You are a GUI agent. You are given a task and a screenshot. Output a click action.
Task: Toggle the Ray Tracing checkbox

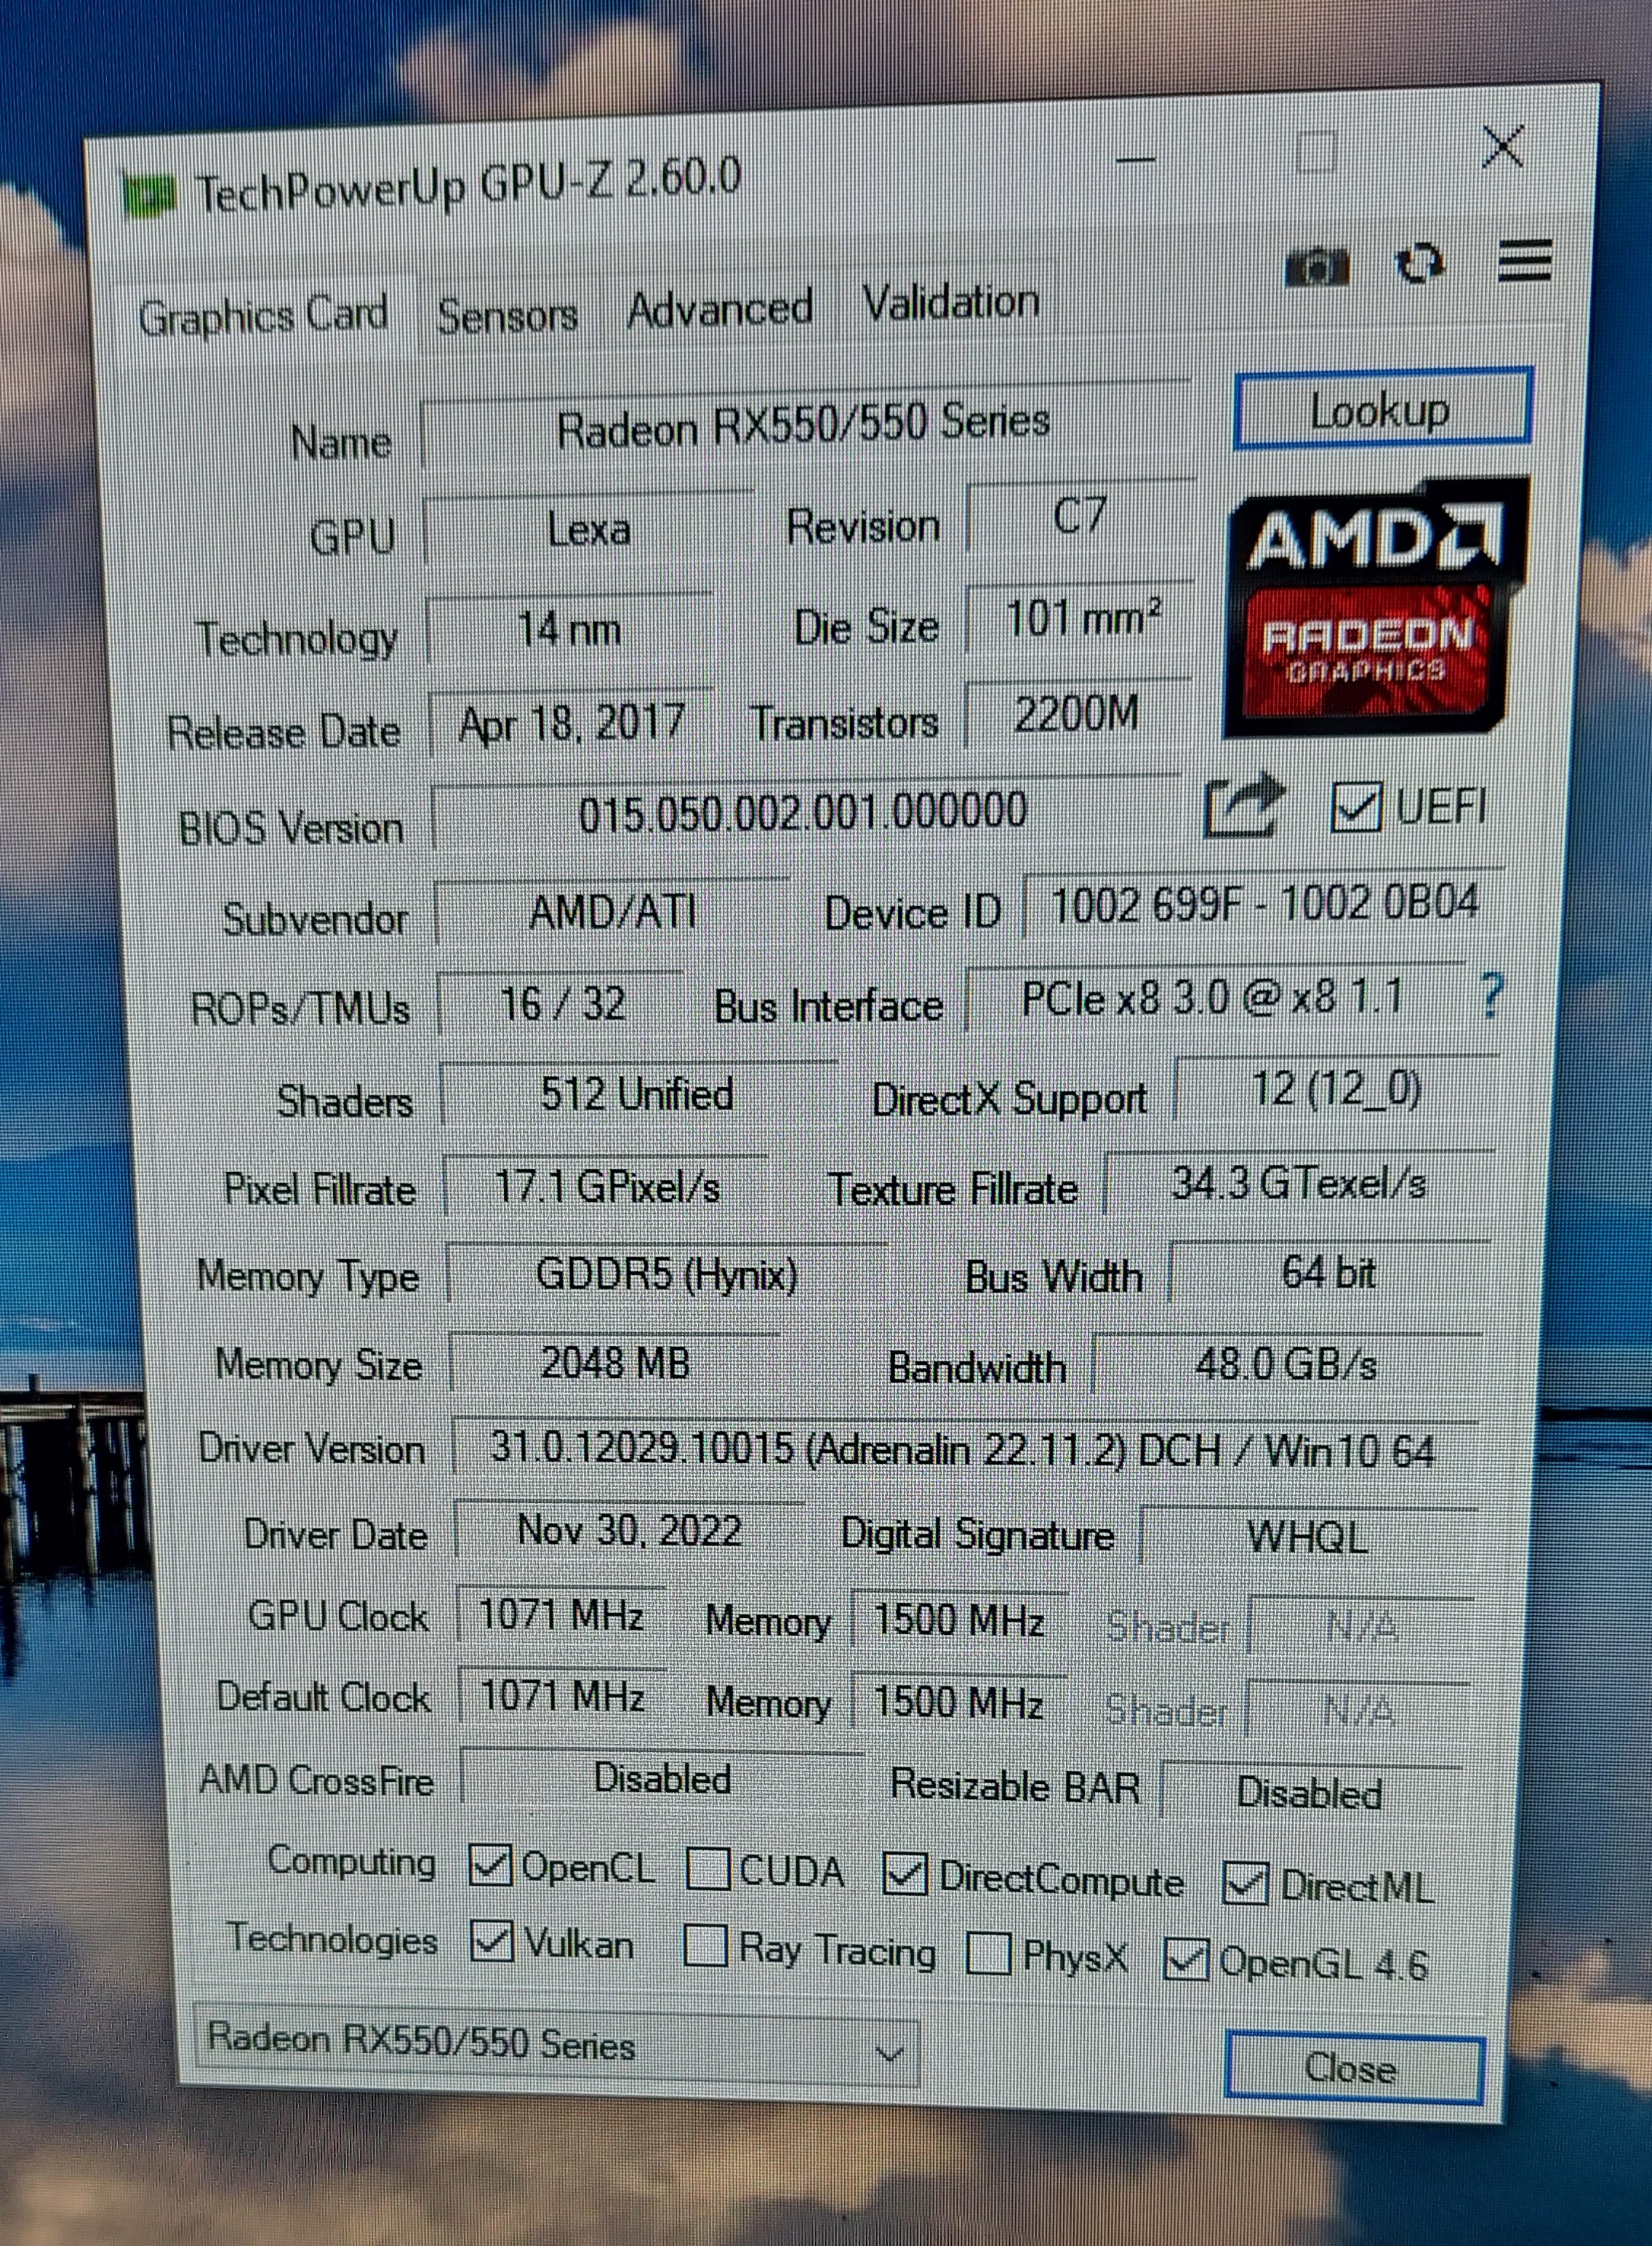705,1946
